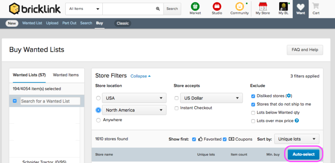Click the 194/4054 item(s) selected text
The image size is (335, 163).
click(x=37, y=89)
